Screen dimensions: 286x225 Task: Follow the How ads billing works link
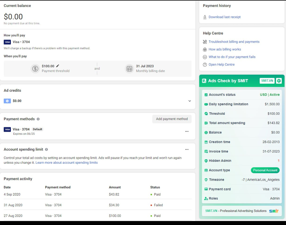click(224, 49)
